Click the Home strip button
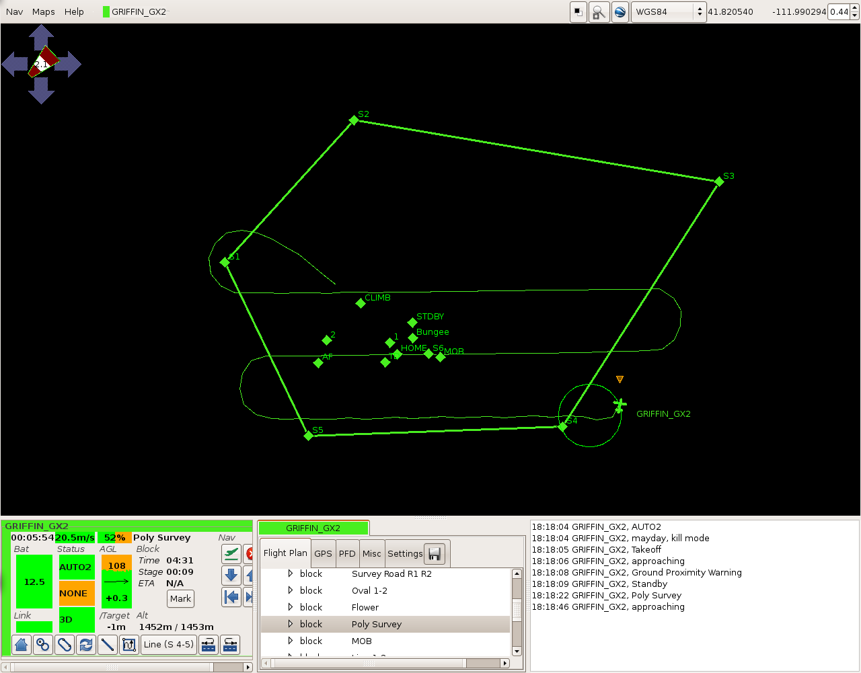The height and width of the screenshot is (673, 861). point(22,644)
